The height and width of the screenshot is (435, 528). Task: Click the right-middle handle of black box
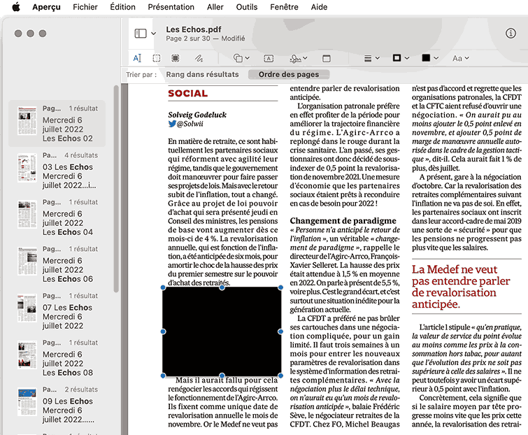pos(280,331)
